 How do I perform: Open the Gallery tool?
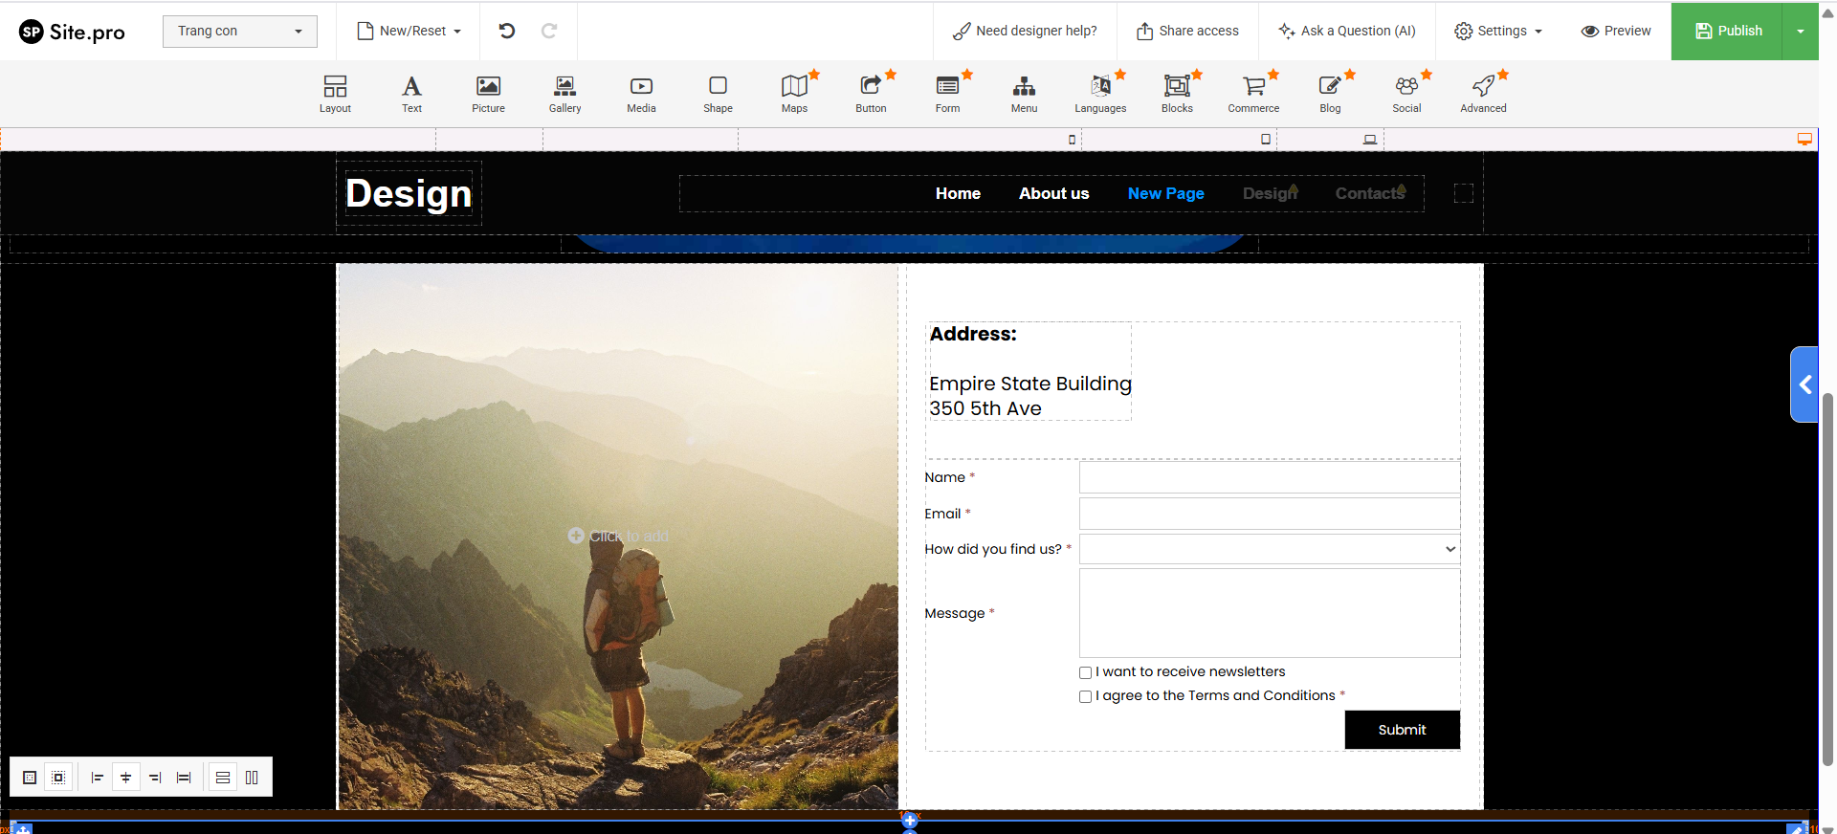click(564, 87)
